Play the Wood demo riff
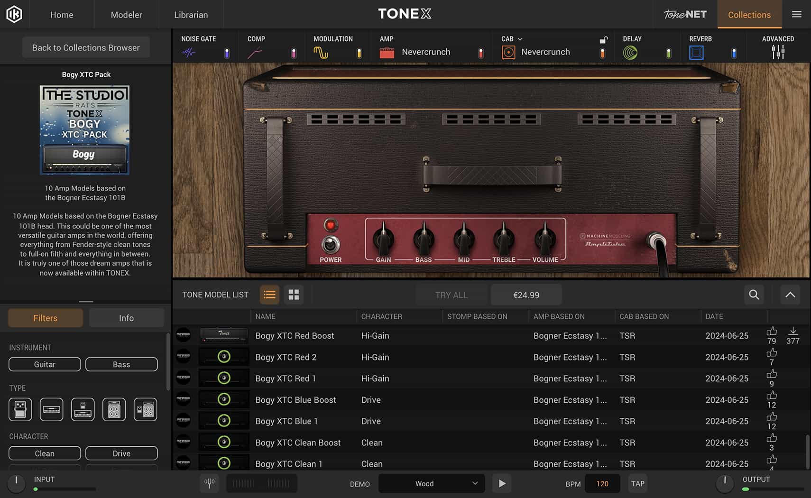The image size is (811, 498). click(x=501, y=483)
